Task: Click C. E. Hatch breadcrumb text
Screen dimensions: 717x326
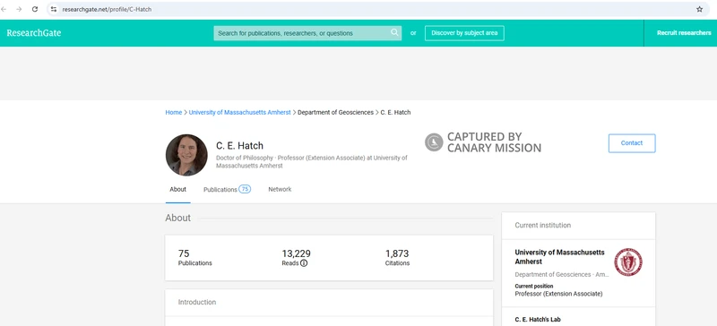Action: click(x=395, y=113)
